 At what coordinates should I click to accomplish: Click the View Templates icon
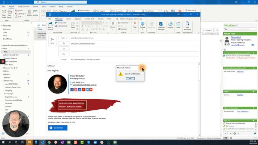(x=187, y=26)
